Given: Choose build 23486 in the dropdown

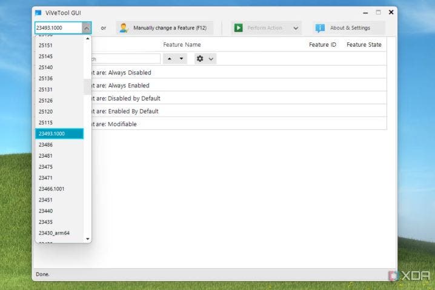Looking at the screenshot, I should [59, 145].
